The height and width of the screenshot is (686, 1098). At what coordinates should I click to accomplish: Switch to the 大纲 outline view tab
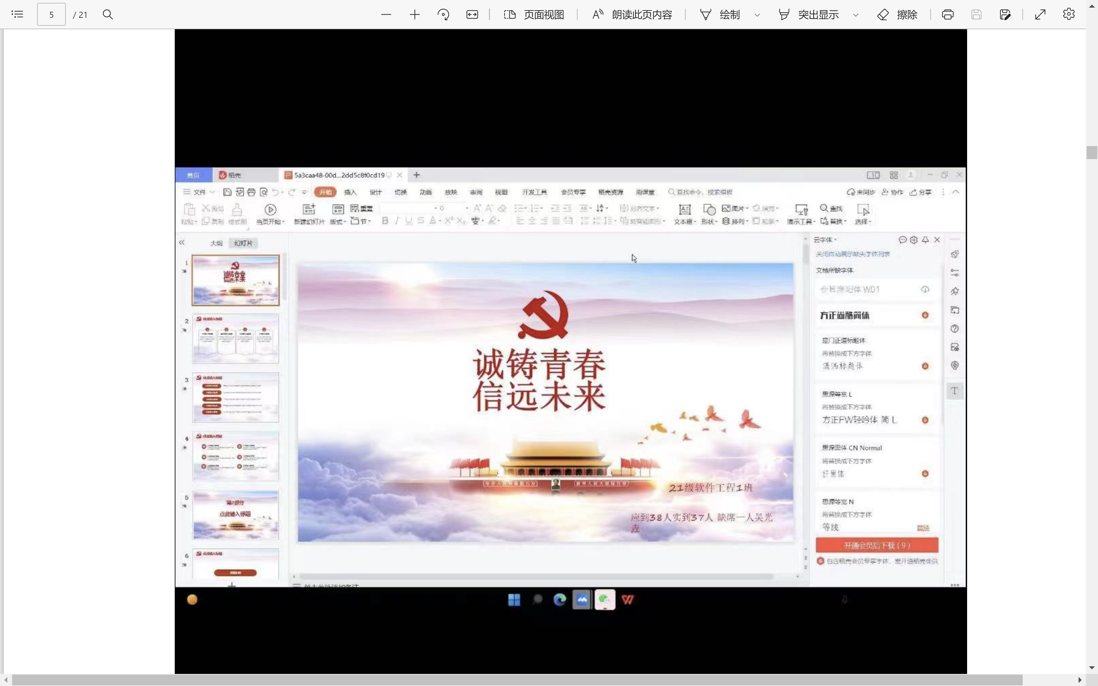[x=216, y=243]
